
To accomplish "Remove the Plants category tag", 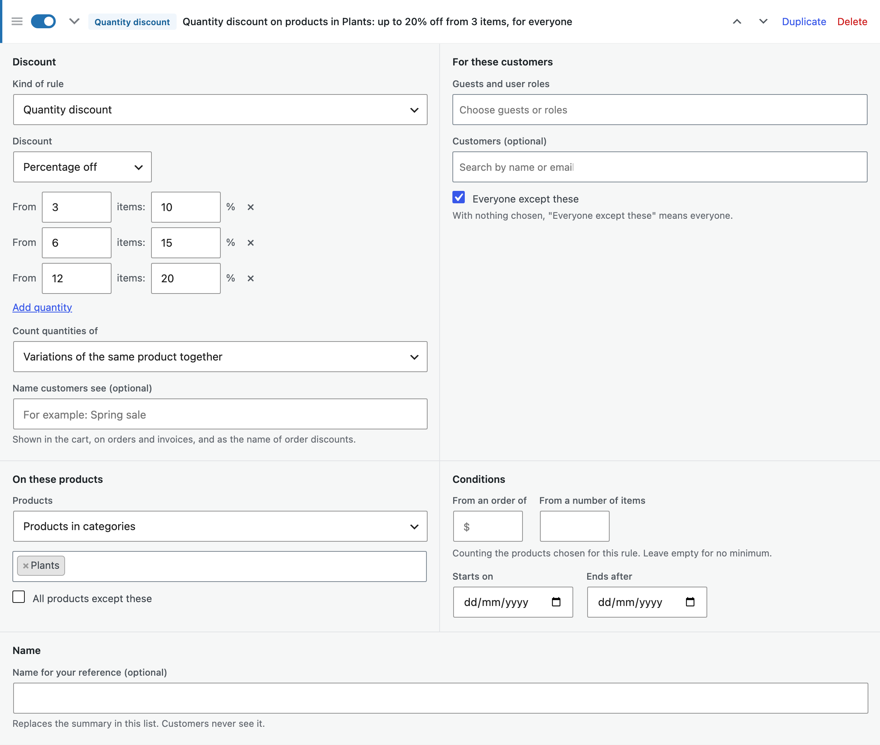I will point(26,566).
